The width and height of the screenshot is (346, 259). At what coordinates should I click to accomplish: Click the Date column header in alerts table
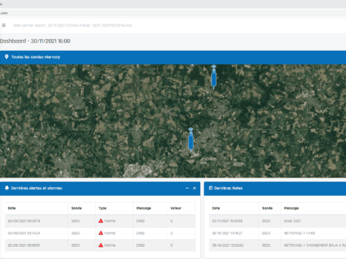coord(12,208)
